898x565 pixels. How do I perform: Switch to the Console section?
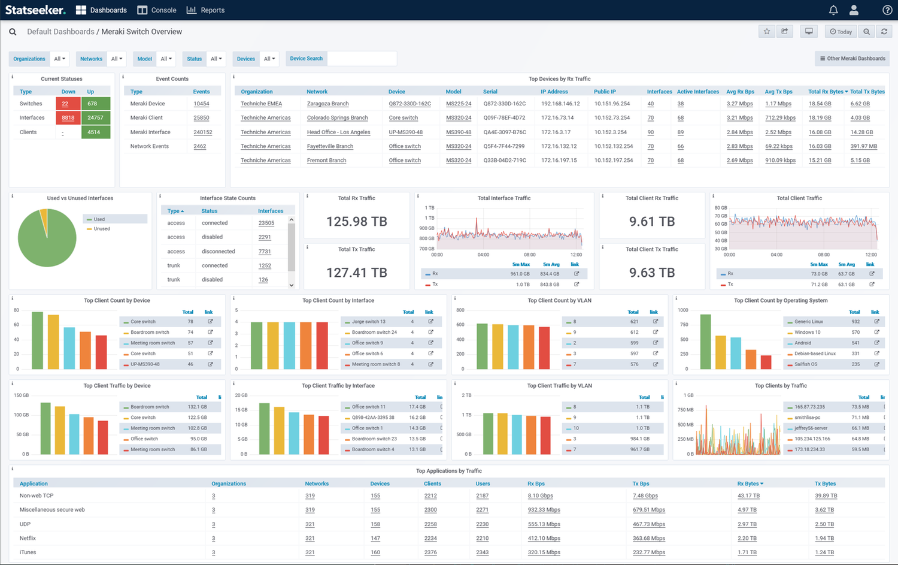156,10
